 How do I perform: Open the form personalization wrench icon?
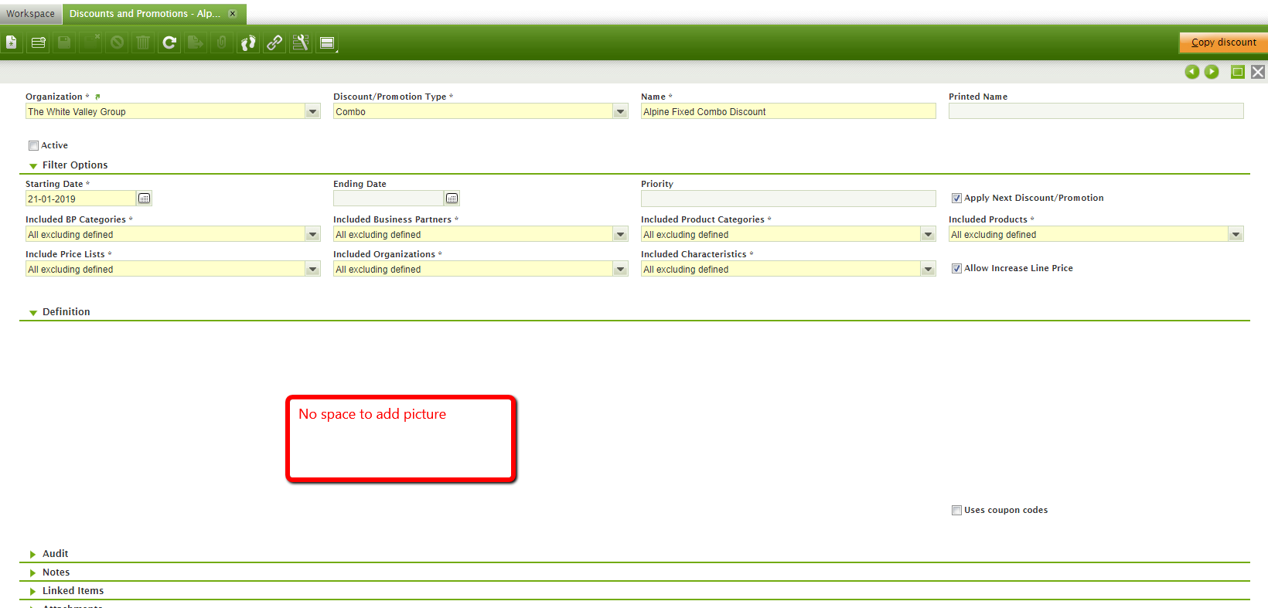(301, 43)
